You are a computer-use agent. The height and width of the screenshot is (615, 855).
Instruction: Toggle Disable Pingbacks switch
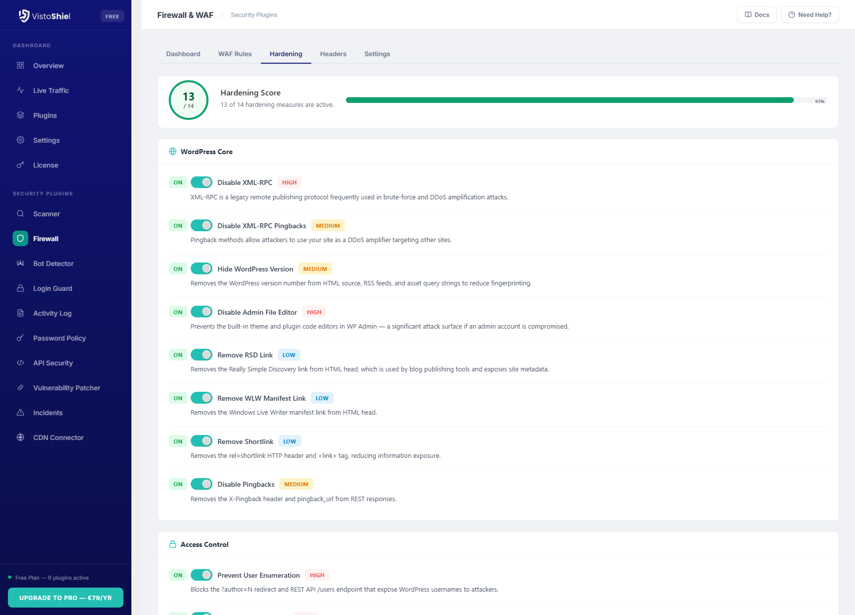coord(202,484)
